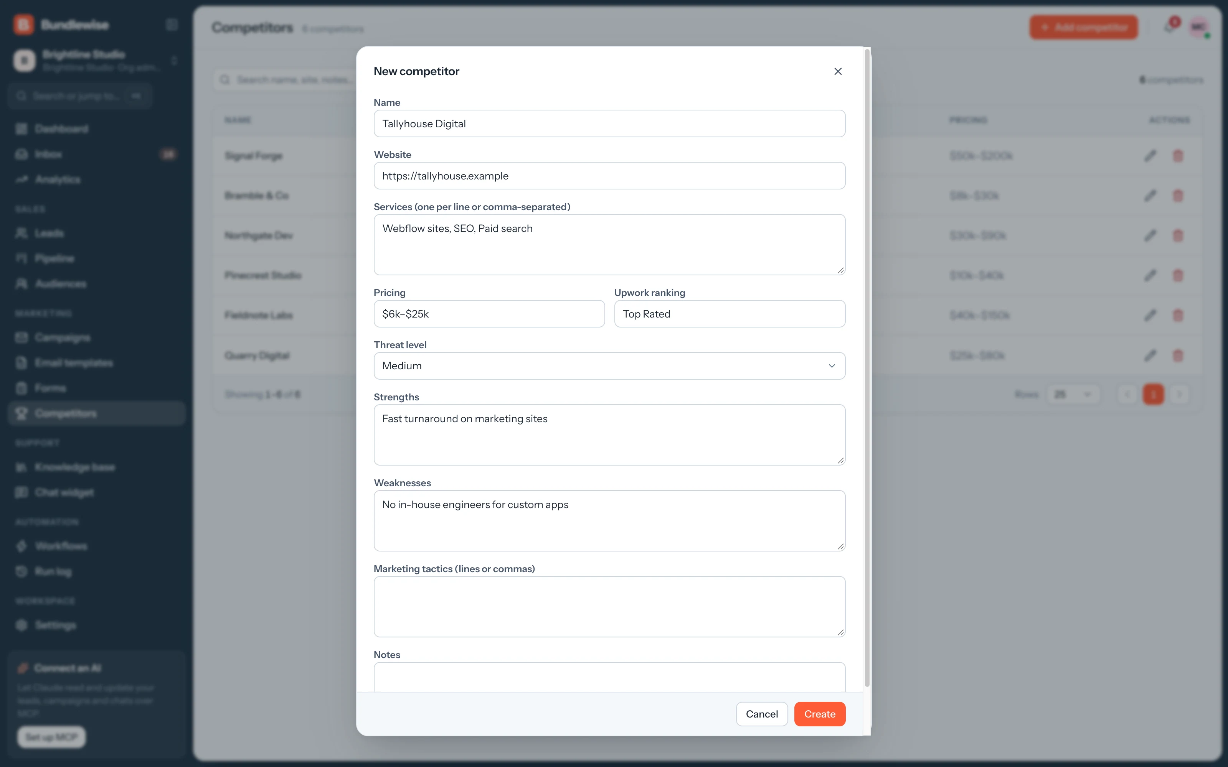Cancel the new competitor form
The width and height of the screenshot is (1228, 767).
click(762, 714)
